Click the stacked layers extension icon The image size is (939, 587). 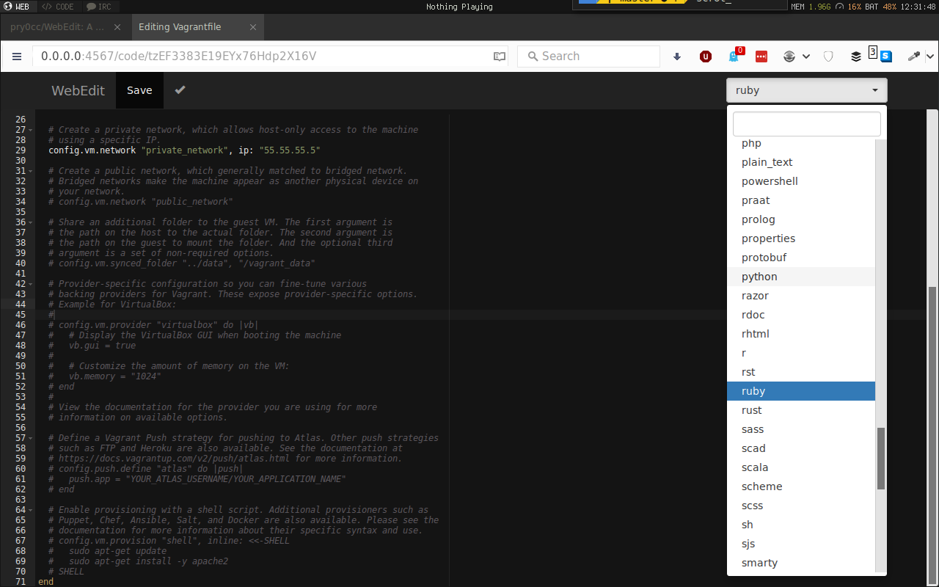pyautogui.click(x=856, y=56)
